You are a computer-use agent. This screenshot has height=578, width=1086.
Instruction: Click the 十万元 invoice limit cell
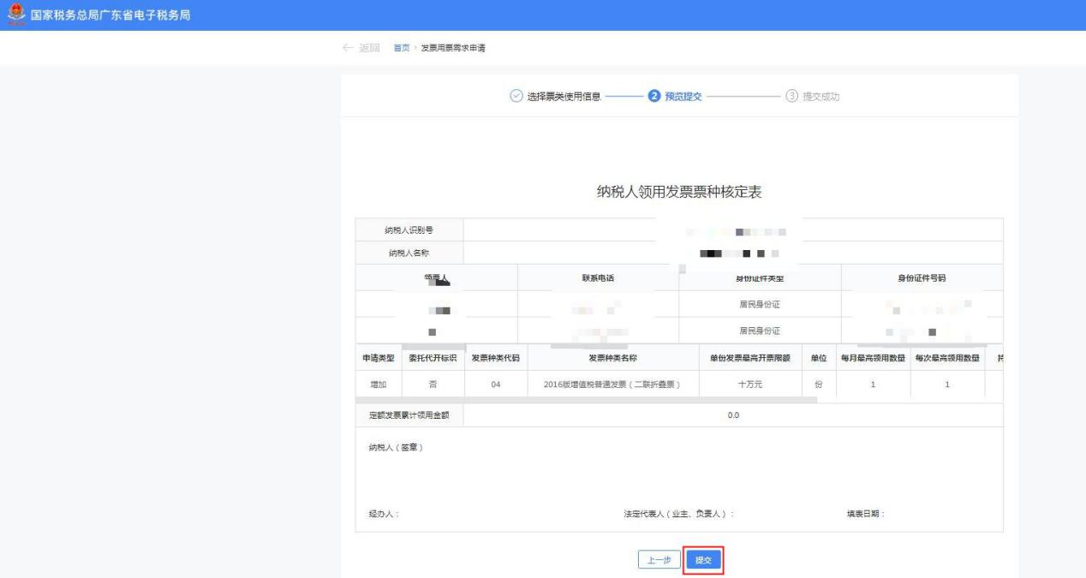click(750, 384)
